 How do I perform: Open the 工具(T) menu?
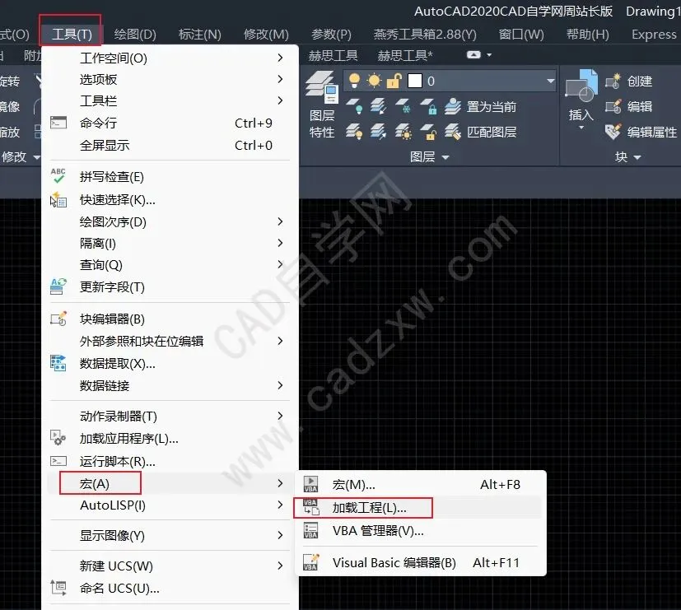tap(72, 34)
